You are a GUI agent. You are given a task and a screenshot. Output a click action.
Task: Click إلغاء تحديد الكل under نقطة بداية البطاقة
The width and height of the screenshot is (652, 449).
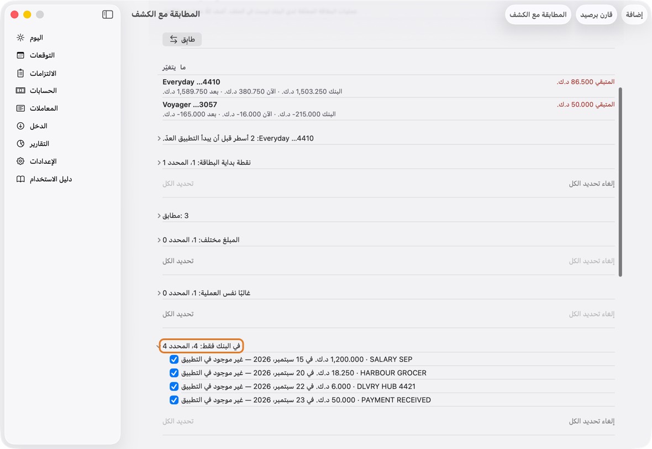591,184
